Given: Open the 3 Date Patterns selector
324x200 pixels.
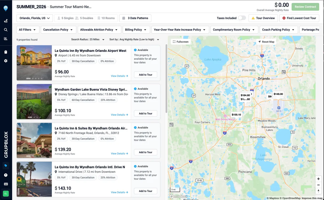Looking at the screenshot, I should (x=135, y=18).
